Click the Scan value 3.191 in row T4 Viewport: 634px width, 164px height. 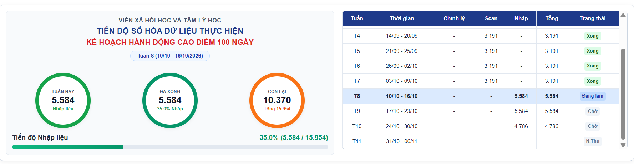491,36
